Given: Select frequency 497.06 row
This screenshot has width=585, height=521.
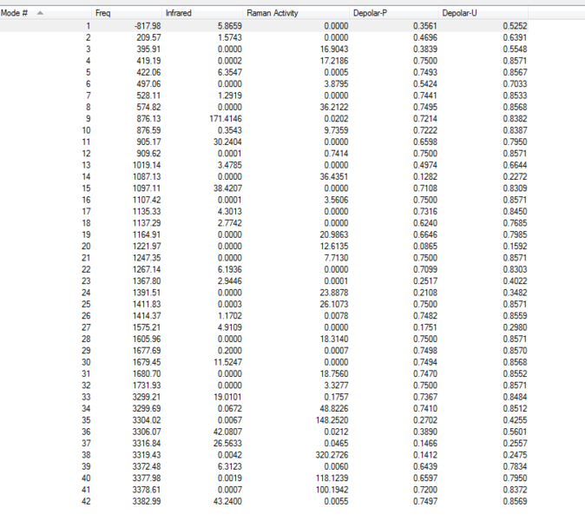Looking at the screenshot, I should click(x=264, y=84).
